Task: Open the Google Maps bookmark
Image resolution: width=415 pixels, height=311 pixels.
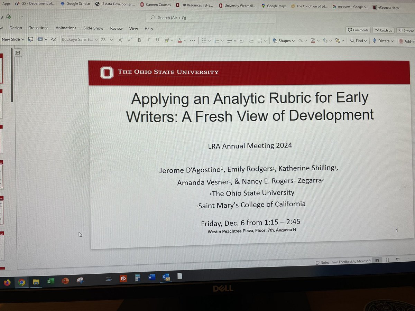Action: click(274, 6)
